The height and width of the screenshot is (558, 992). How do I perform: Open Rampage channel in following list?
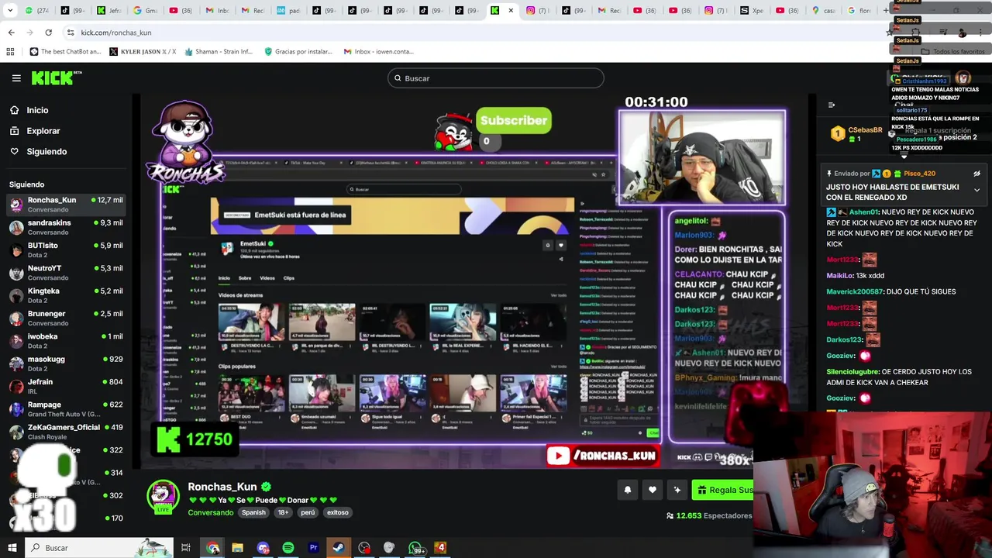[66, 409]
